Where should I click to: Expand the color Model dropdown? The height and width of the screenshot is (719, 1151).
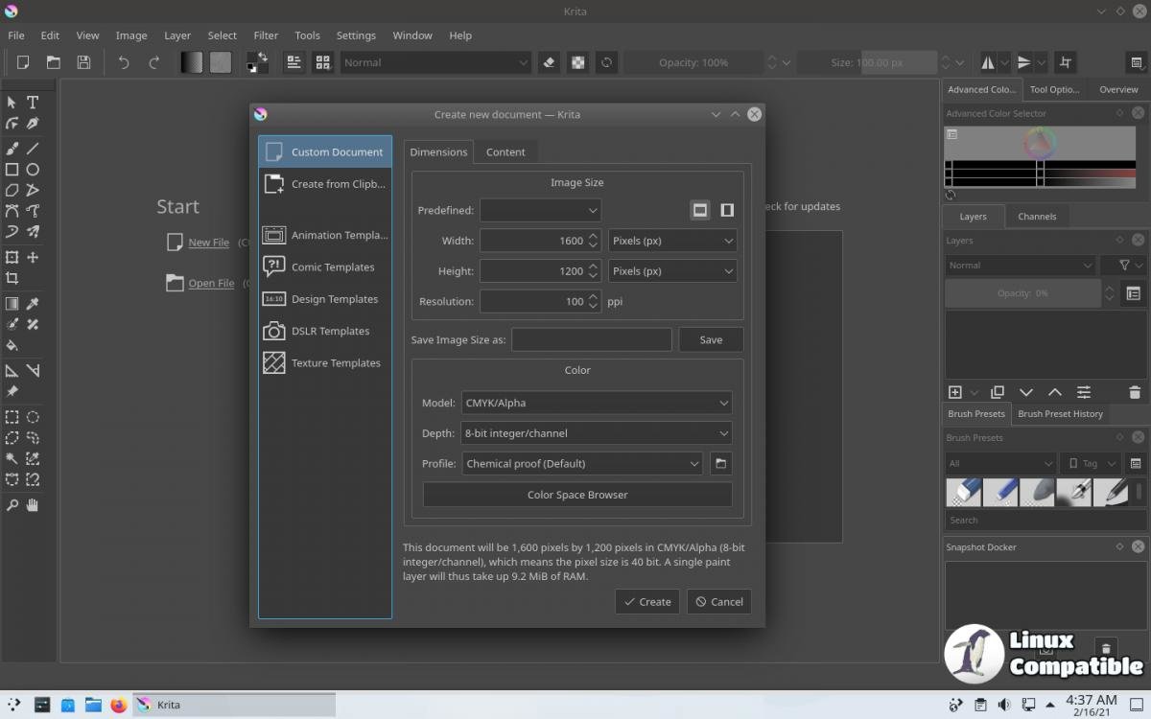click(x=596, y=404)
